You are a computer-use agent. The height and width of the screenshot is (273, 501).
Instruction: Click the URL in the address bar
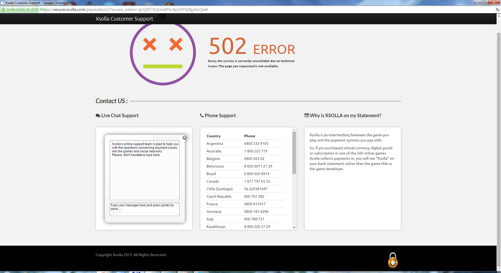(x=124, y=10)
